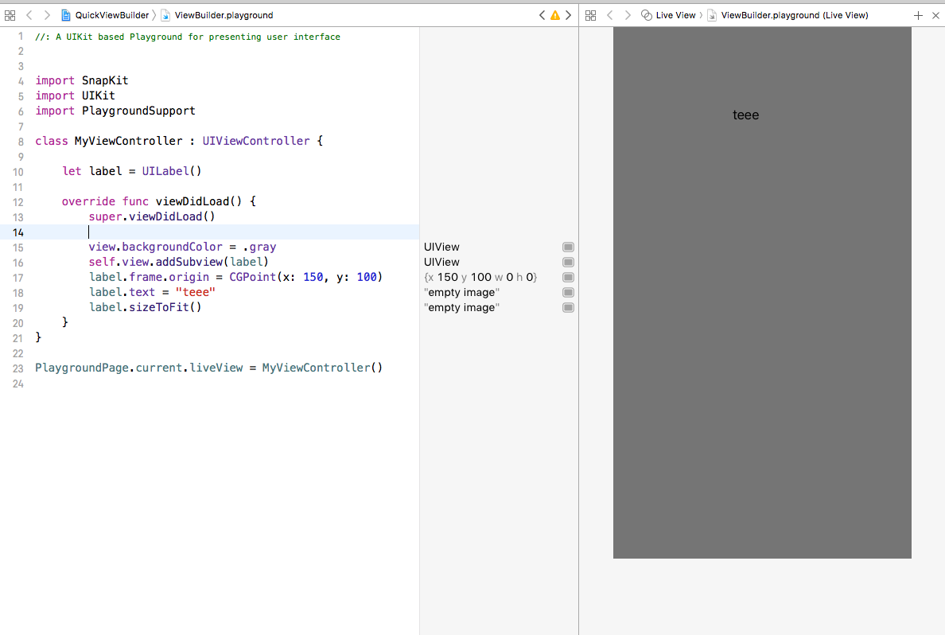Click "empty image" result for sizeToFit
The width and height of the screenshot is (945, 635).
tap(461, 307)
